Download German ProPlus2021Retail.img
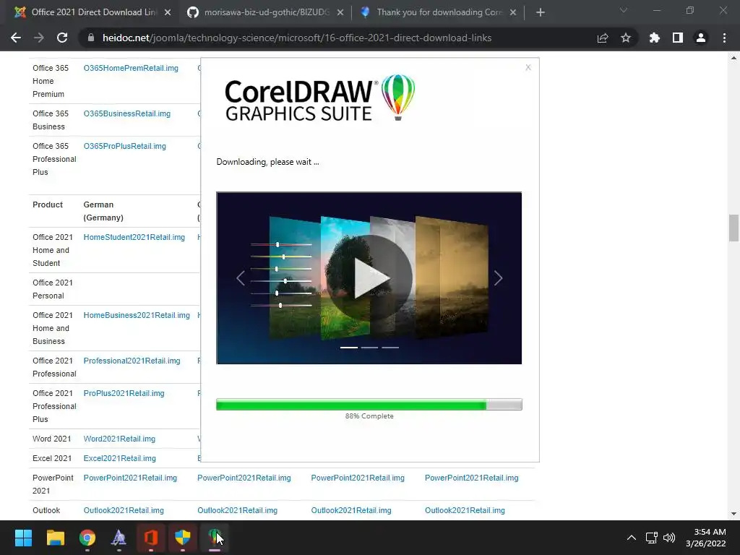740x555 pixels. pyautogui.click(x=124, y=394)
